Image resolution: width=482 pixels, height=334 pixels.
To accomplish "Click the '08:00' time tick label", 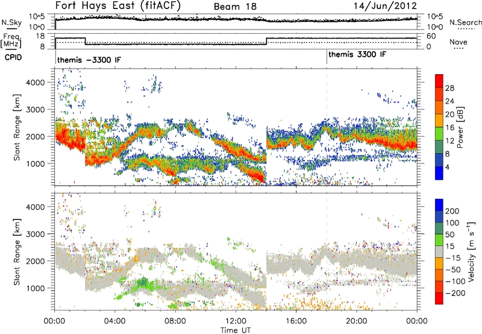I will pos(175,321).
